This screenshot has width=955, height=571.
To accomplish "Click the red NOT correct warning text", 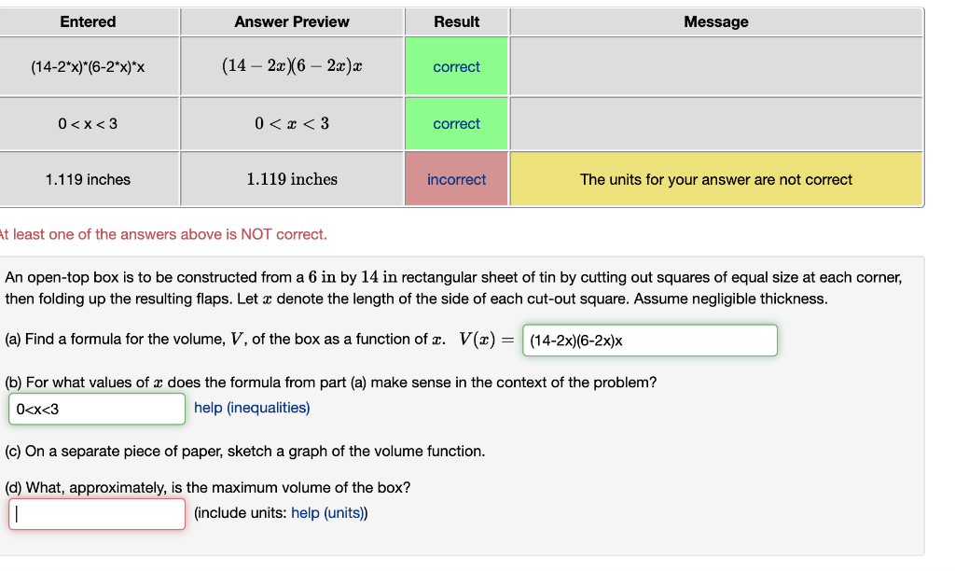I will (x=163, y=234).
